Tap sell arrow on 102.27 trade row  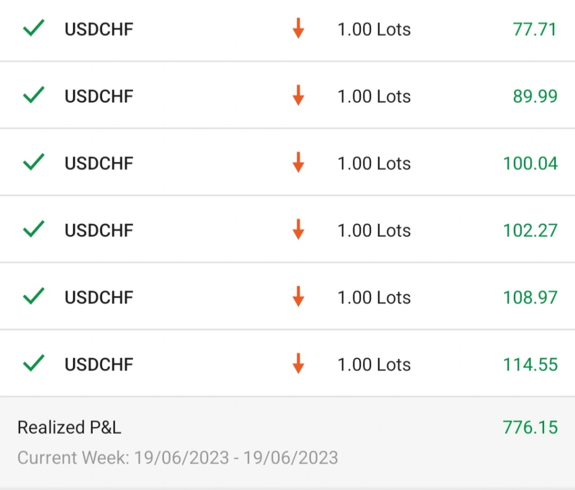[298, 230]
